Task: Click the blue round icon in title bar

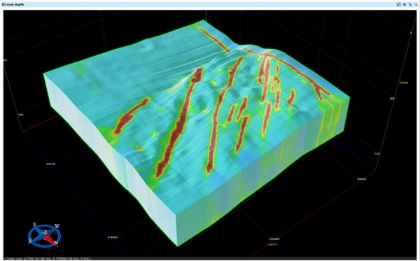Action: (405, 4)
